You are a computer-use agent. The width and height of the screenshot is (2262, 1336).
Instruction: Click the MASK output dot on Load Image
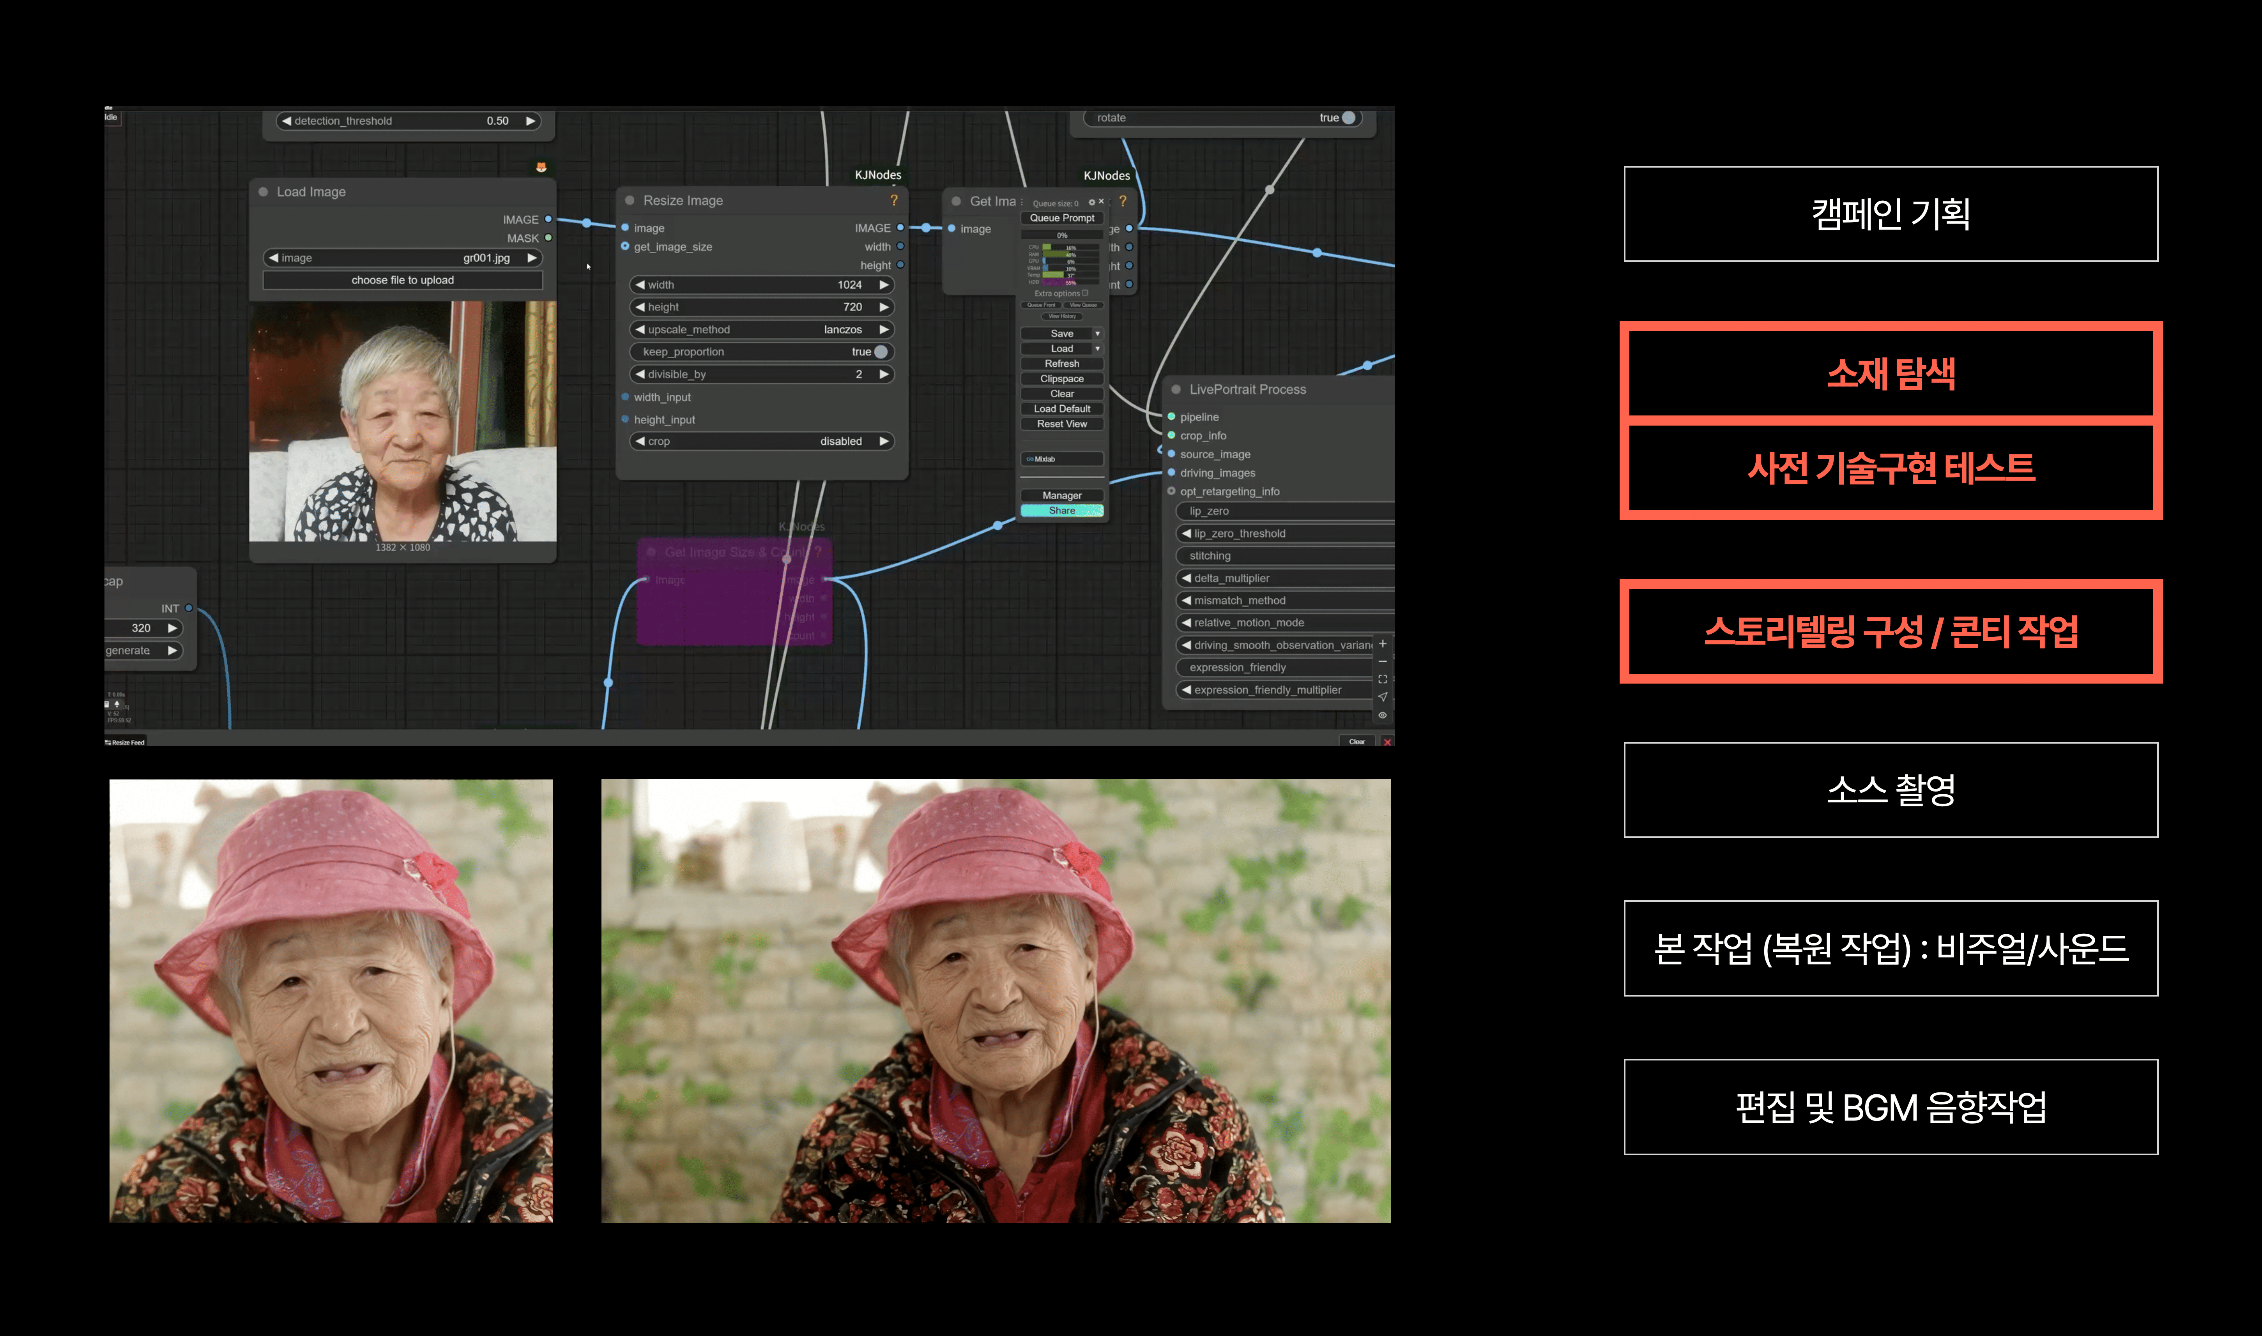(548, 239)
